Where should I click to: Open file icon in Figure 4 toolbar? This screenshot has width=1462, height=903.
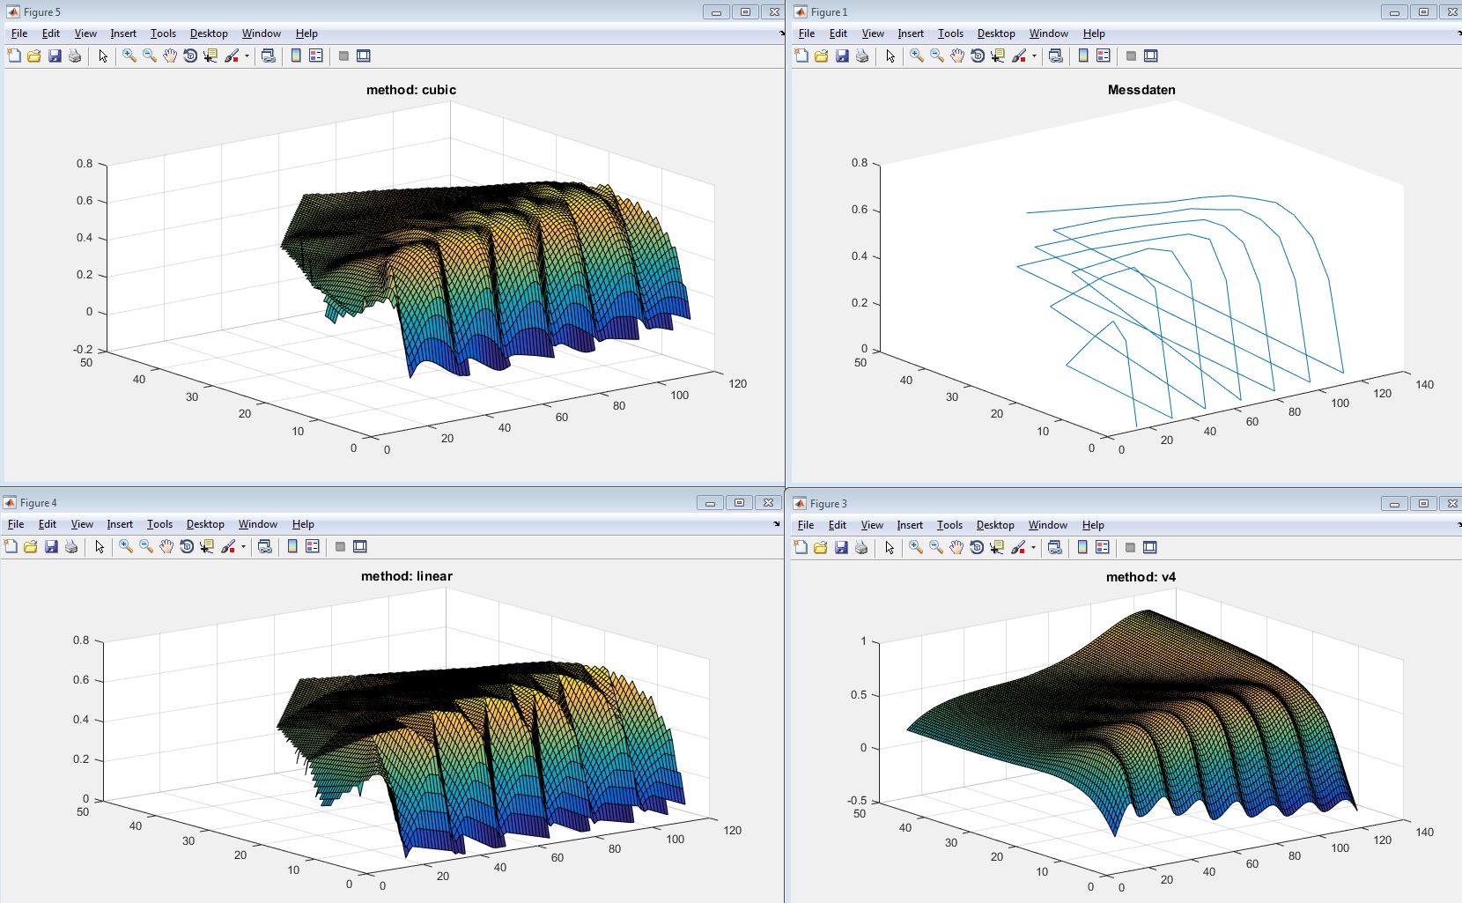[x=31, y=546]
